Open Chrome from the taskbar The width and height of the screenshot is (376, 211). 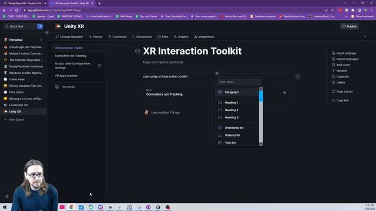tap(72, 207)
